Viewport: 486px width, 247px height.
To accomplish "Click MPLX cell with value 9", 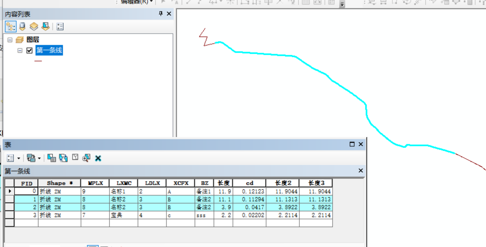I will click(x=95, y=191).
